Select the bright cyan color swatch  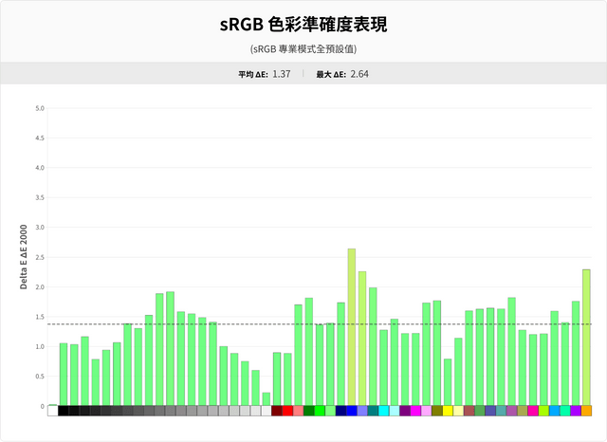383,411
